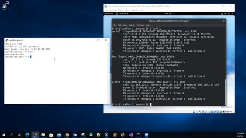The width and height of the screenshot is (246, 138).
Task: Open the GNOME clock showing Mon 16:13
Action: (169, 14)
